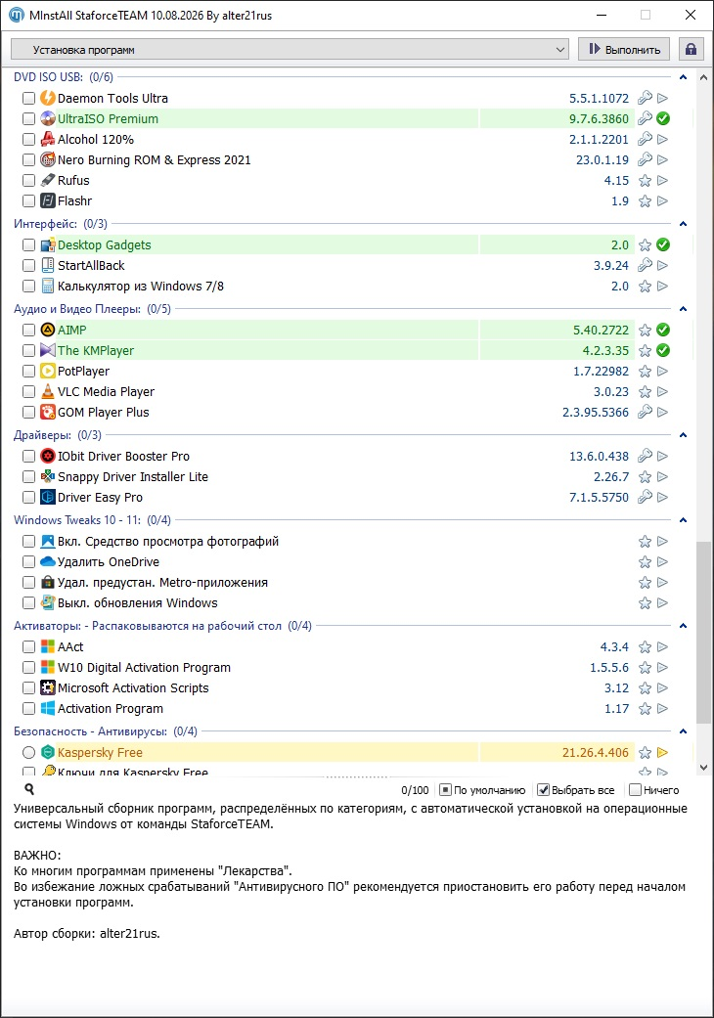Click the star icon for Desktop Gadgets

[645, 244]
